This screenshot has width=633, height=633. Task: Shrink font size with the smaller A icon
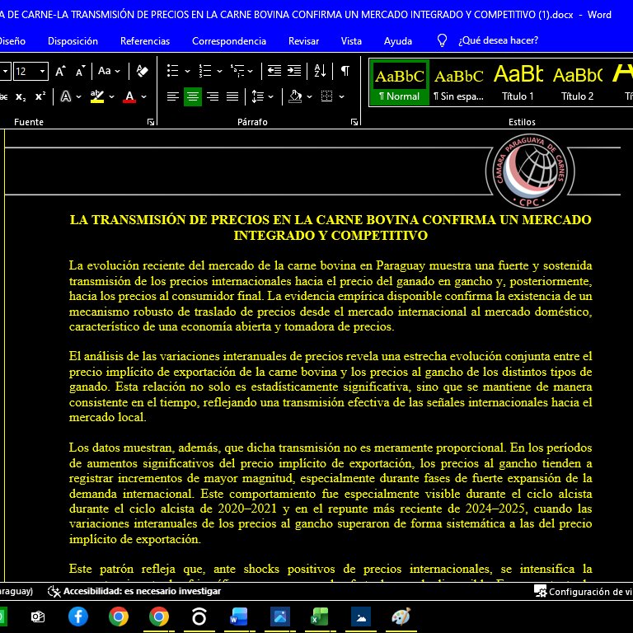(80, 72)
